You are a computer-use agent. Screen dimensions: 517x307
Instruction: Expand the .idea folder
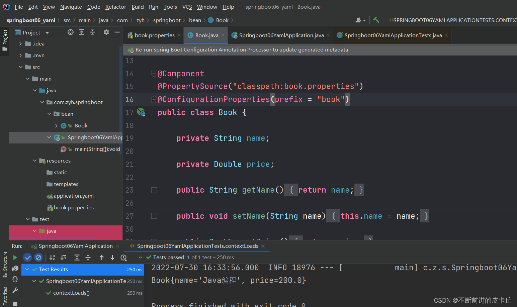pos(20,44)
